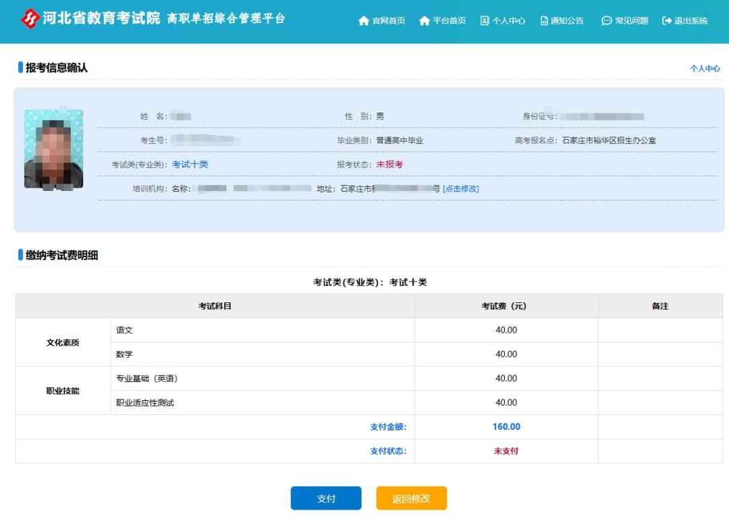Click the house icon beside 平台首页
729x517 pixels.
coord(424,21)
